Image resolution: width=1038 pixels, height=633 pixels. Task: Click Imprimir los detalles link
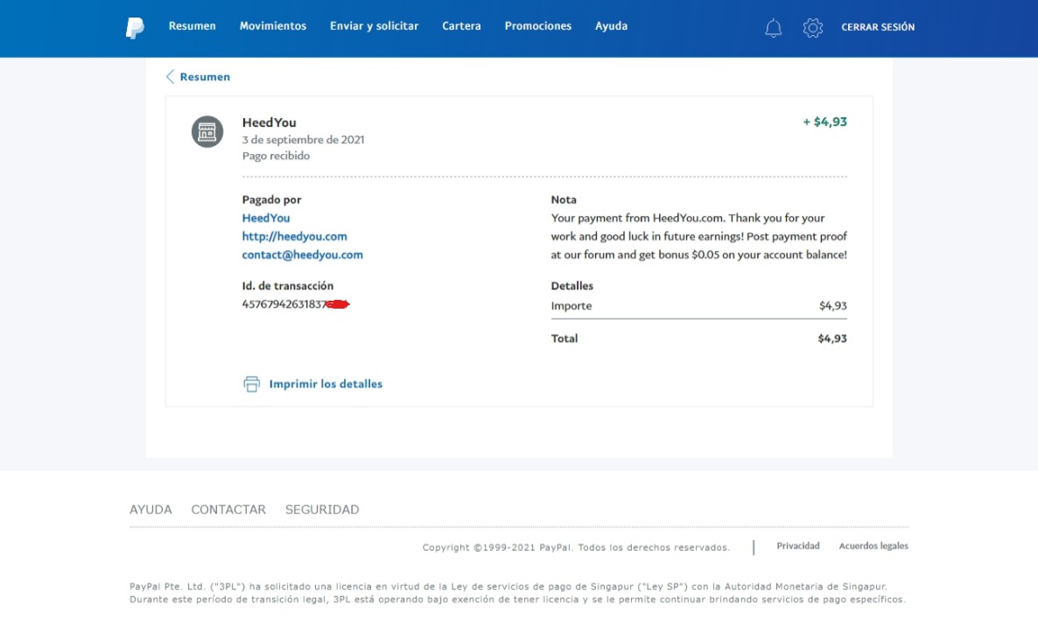click(x=326, y=384)
